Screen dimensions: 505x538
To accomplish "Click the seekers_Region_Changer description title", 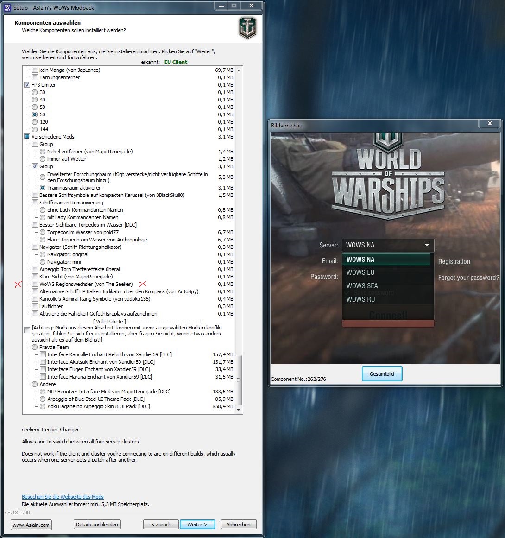I will click(50, 430).
